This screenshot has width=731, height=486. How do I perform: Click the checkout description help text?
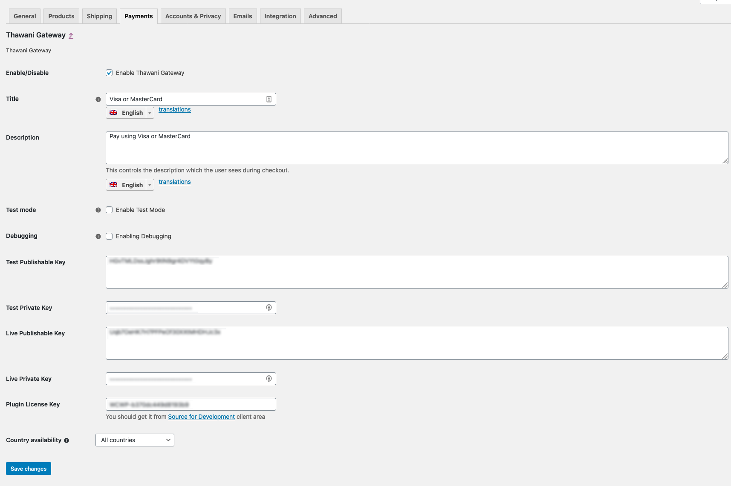(197, 170)
